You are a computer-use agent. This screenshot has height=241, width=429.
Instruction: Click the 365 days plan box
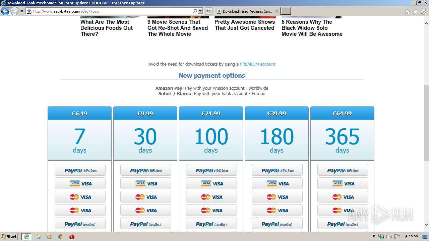click(342, 140)
